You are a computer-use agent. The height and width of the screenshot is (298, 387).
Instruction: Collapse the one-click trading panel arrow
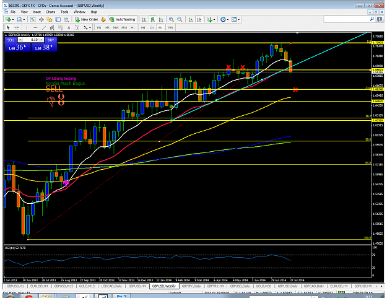[x=6, y=35]
